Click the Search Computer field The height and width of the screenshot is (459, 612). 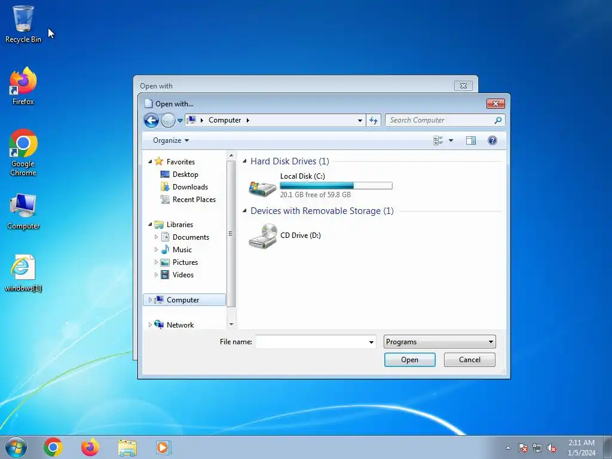[440, 120]
